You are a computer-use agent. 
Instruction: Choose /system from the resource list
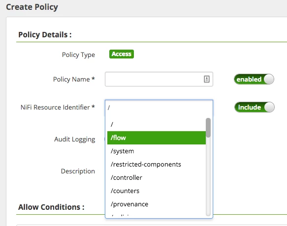click(157, 151)
